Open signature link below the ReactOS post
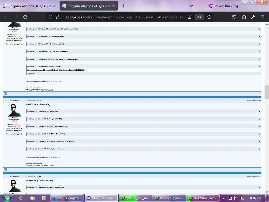 coord(40,166)
